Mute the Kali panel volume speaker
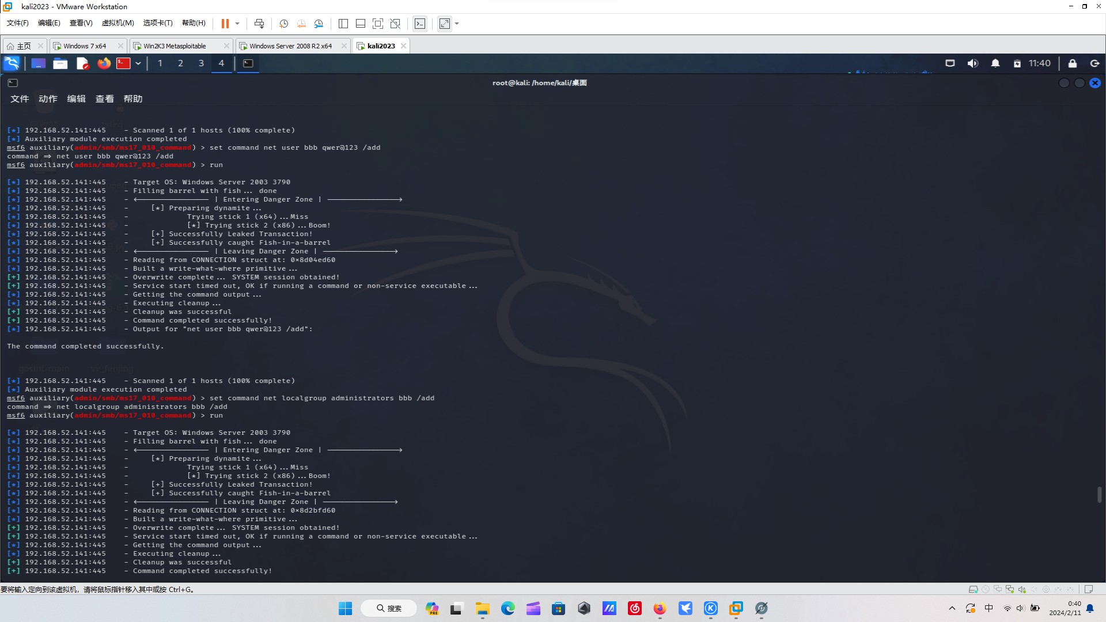This screenshot has width=1106, height=622. (972, 63)
